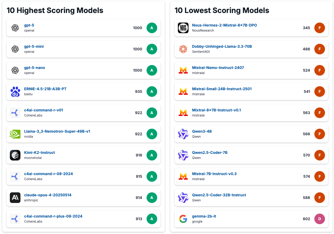Click the Cohere logo beside c4ai-command-r-v01
Screen dimensions: 334x234
click(x=15, y=113)
